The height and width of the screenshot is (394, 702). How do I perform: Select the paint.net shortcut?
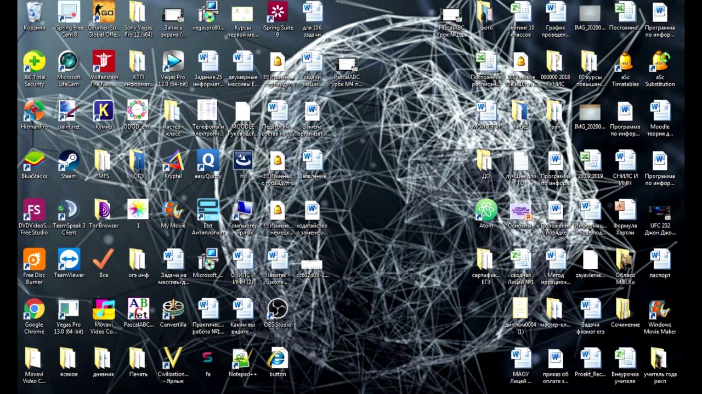click(x=69, y=115)
